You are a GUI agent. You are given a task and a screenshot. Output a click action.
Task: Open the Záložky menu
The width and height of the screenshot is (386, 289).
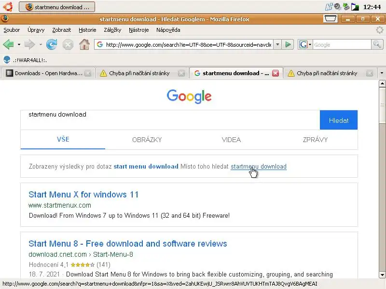[x=112, y=30]
